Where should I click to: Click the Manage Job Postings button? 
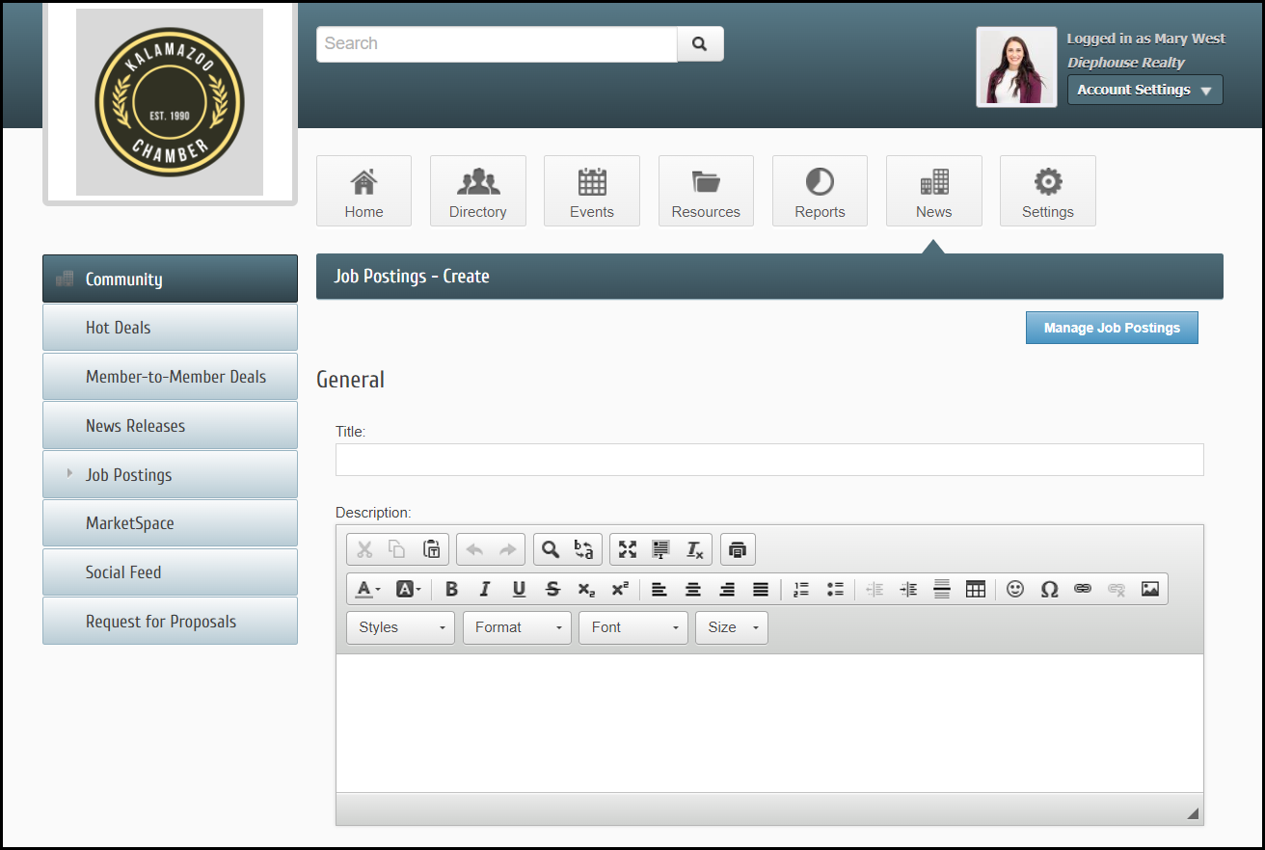(1112, 328)
